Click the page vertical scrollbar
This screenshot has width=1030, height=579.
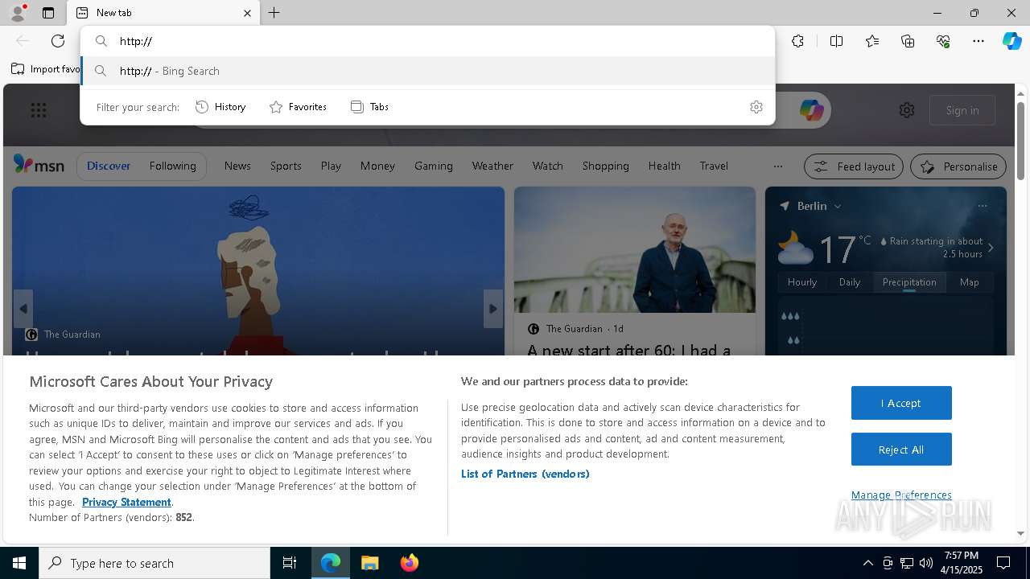[1020, 142]
